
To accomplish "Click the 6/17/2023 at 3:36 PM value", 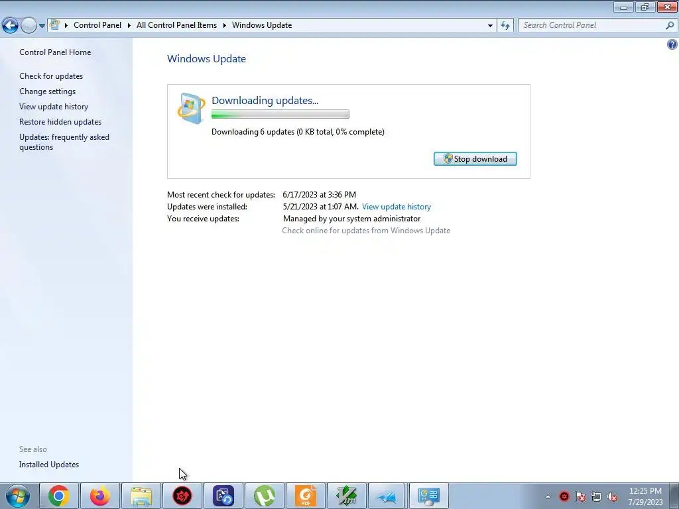I will (319, 195).
